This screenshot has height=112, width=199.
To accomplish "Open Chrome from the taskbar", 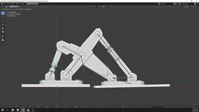I will click(x=28, y=110).
